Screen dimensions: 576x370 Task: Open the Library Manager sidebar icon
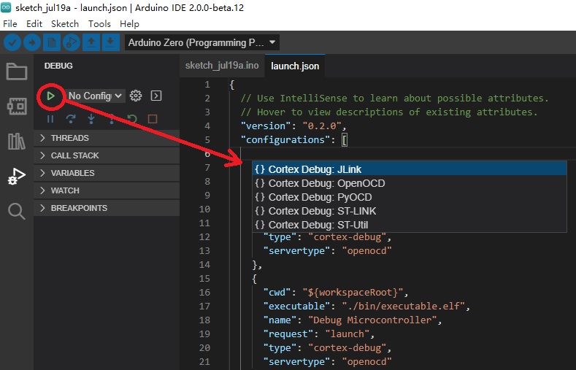tap(17, 142)
